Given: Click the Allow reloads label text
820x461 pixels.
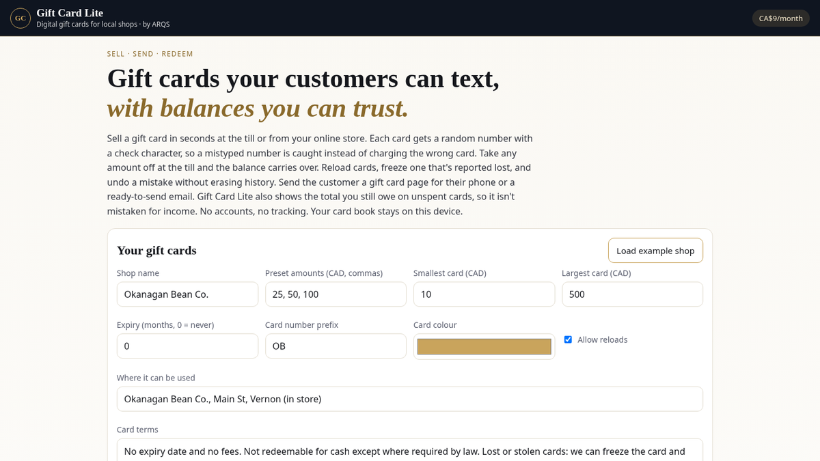Looking at the screenshot, I should click(x=602, y=339).
